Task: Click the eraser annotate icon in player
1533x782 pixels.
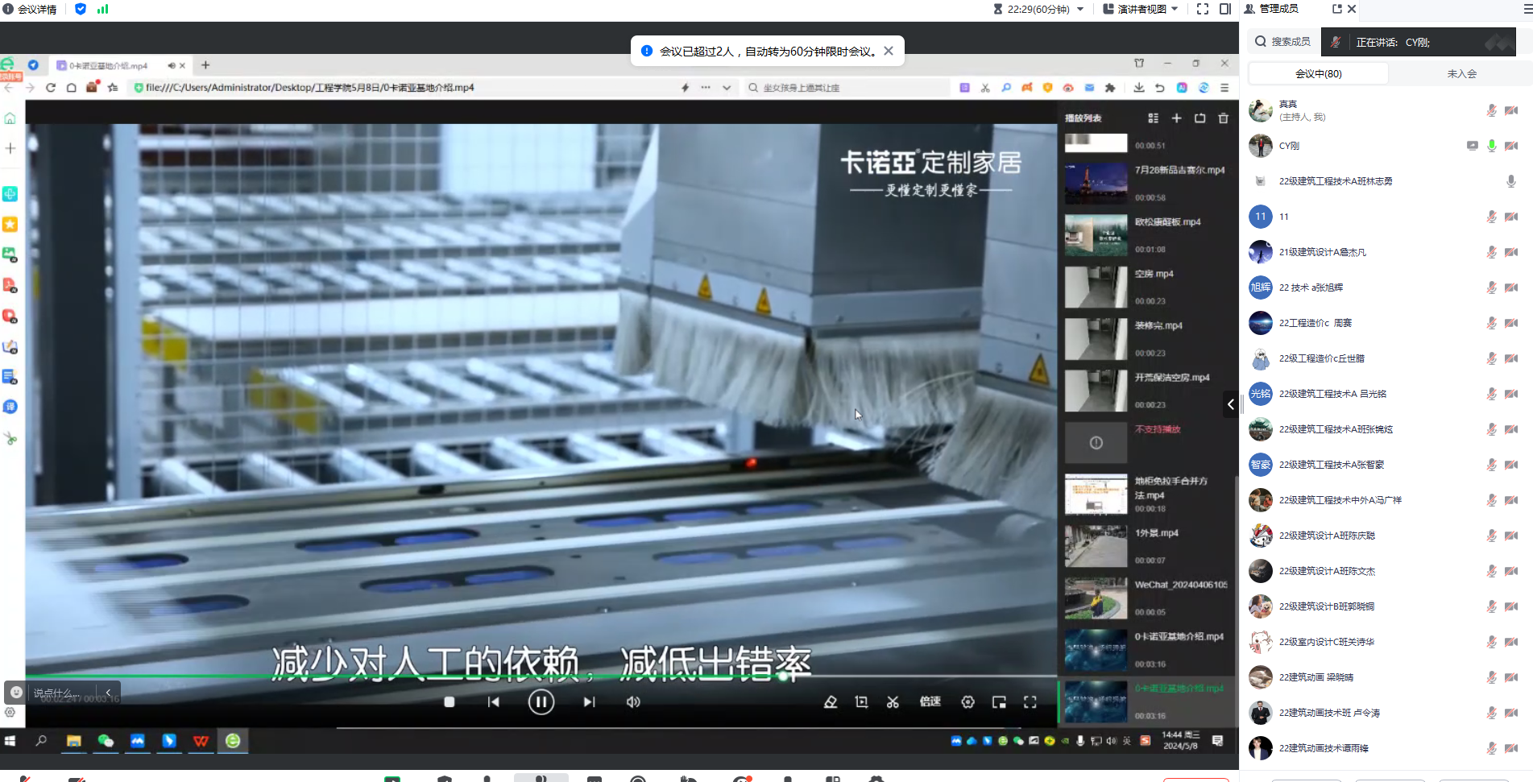Action: coord(831,702)
